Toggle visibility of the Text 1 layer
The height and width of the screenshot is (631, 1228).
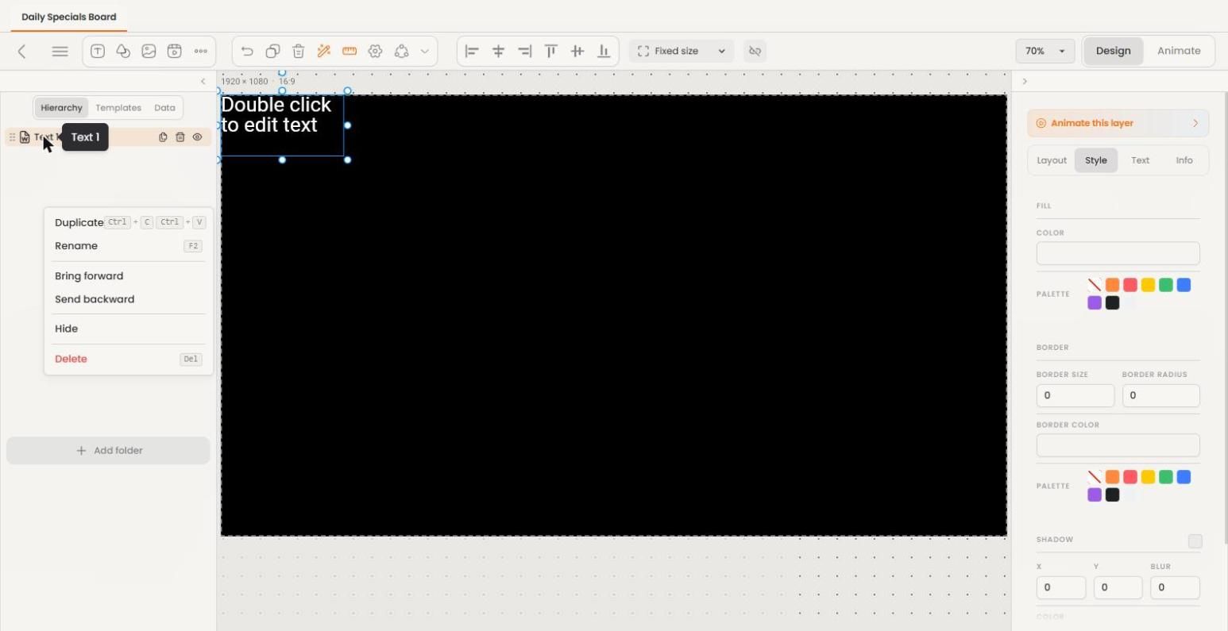tap(198, 137)
